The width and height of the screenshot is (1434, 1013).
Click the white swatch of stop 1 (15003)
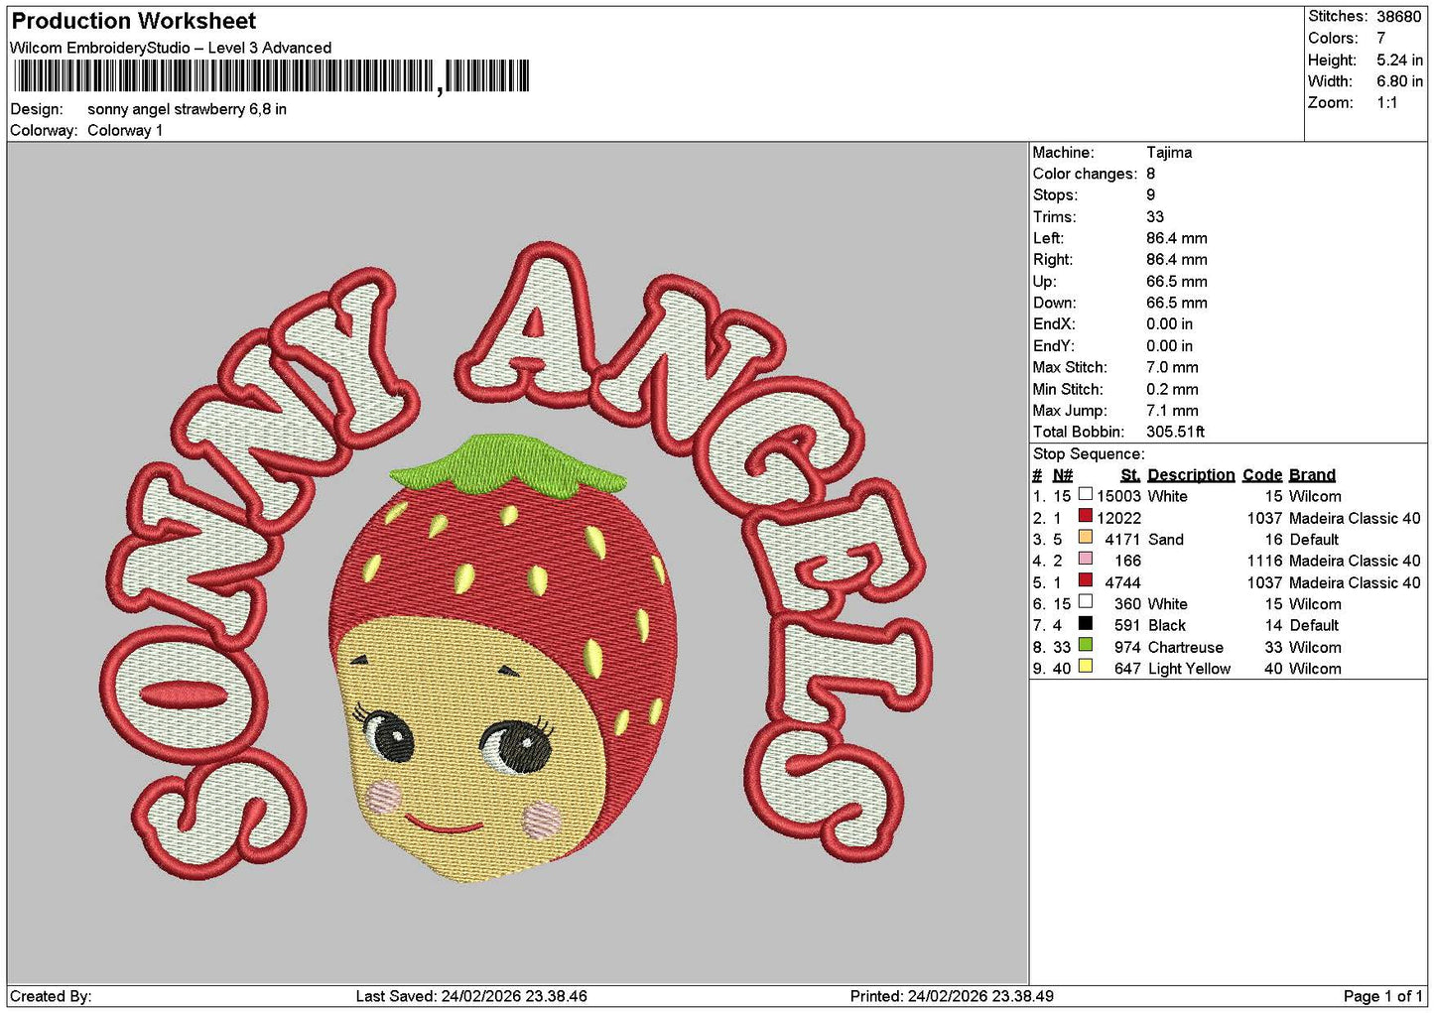1085,494
